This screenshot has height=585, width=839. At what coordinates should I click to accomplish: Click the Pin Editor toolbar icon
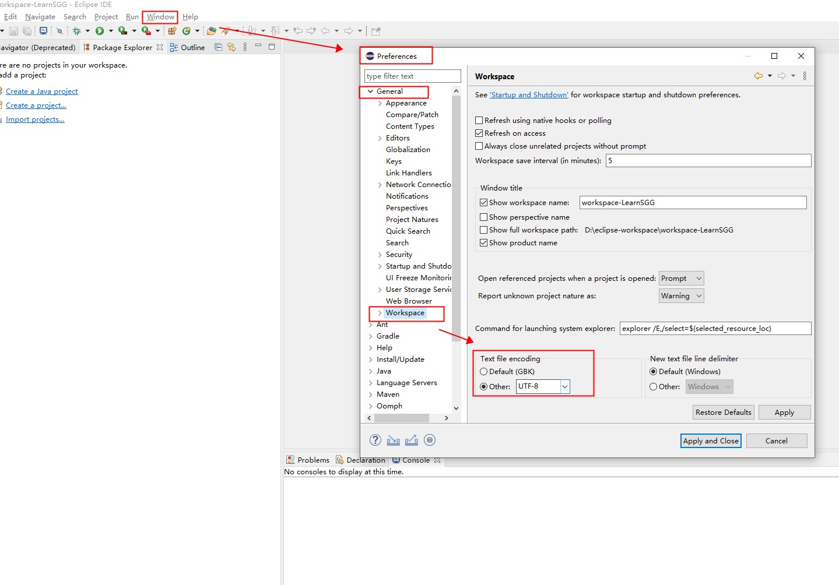tap(376, 31)
